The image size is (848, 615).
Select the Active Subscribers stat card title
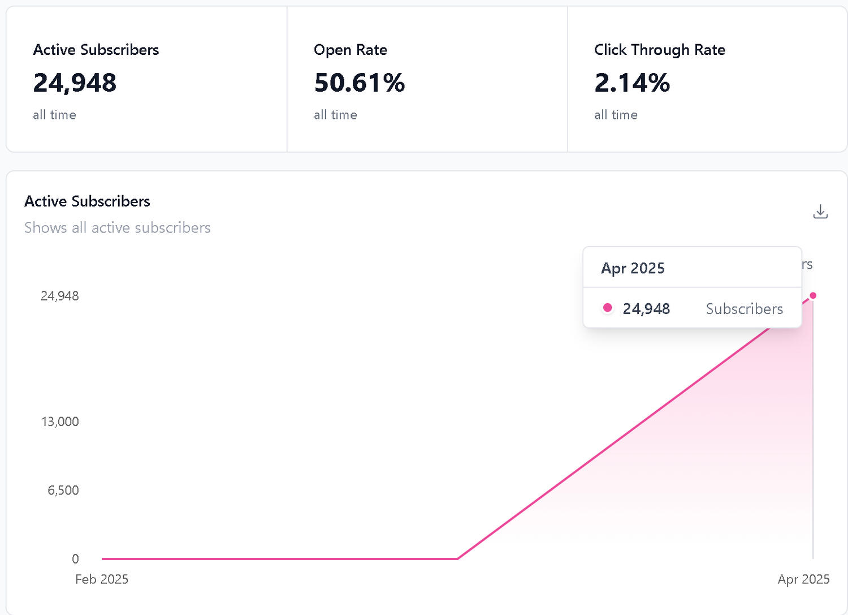(x=96, y=50)
